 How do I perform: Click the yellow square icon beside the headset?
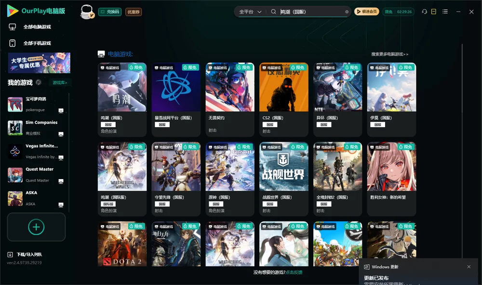pyautogui.click(x=434, y=12)
